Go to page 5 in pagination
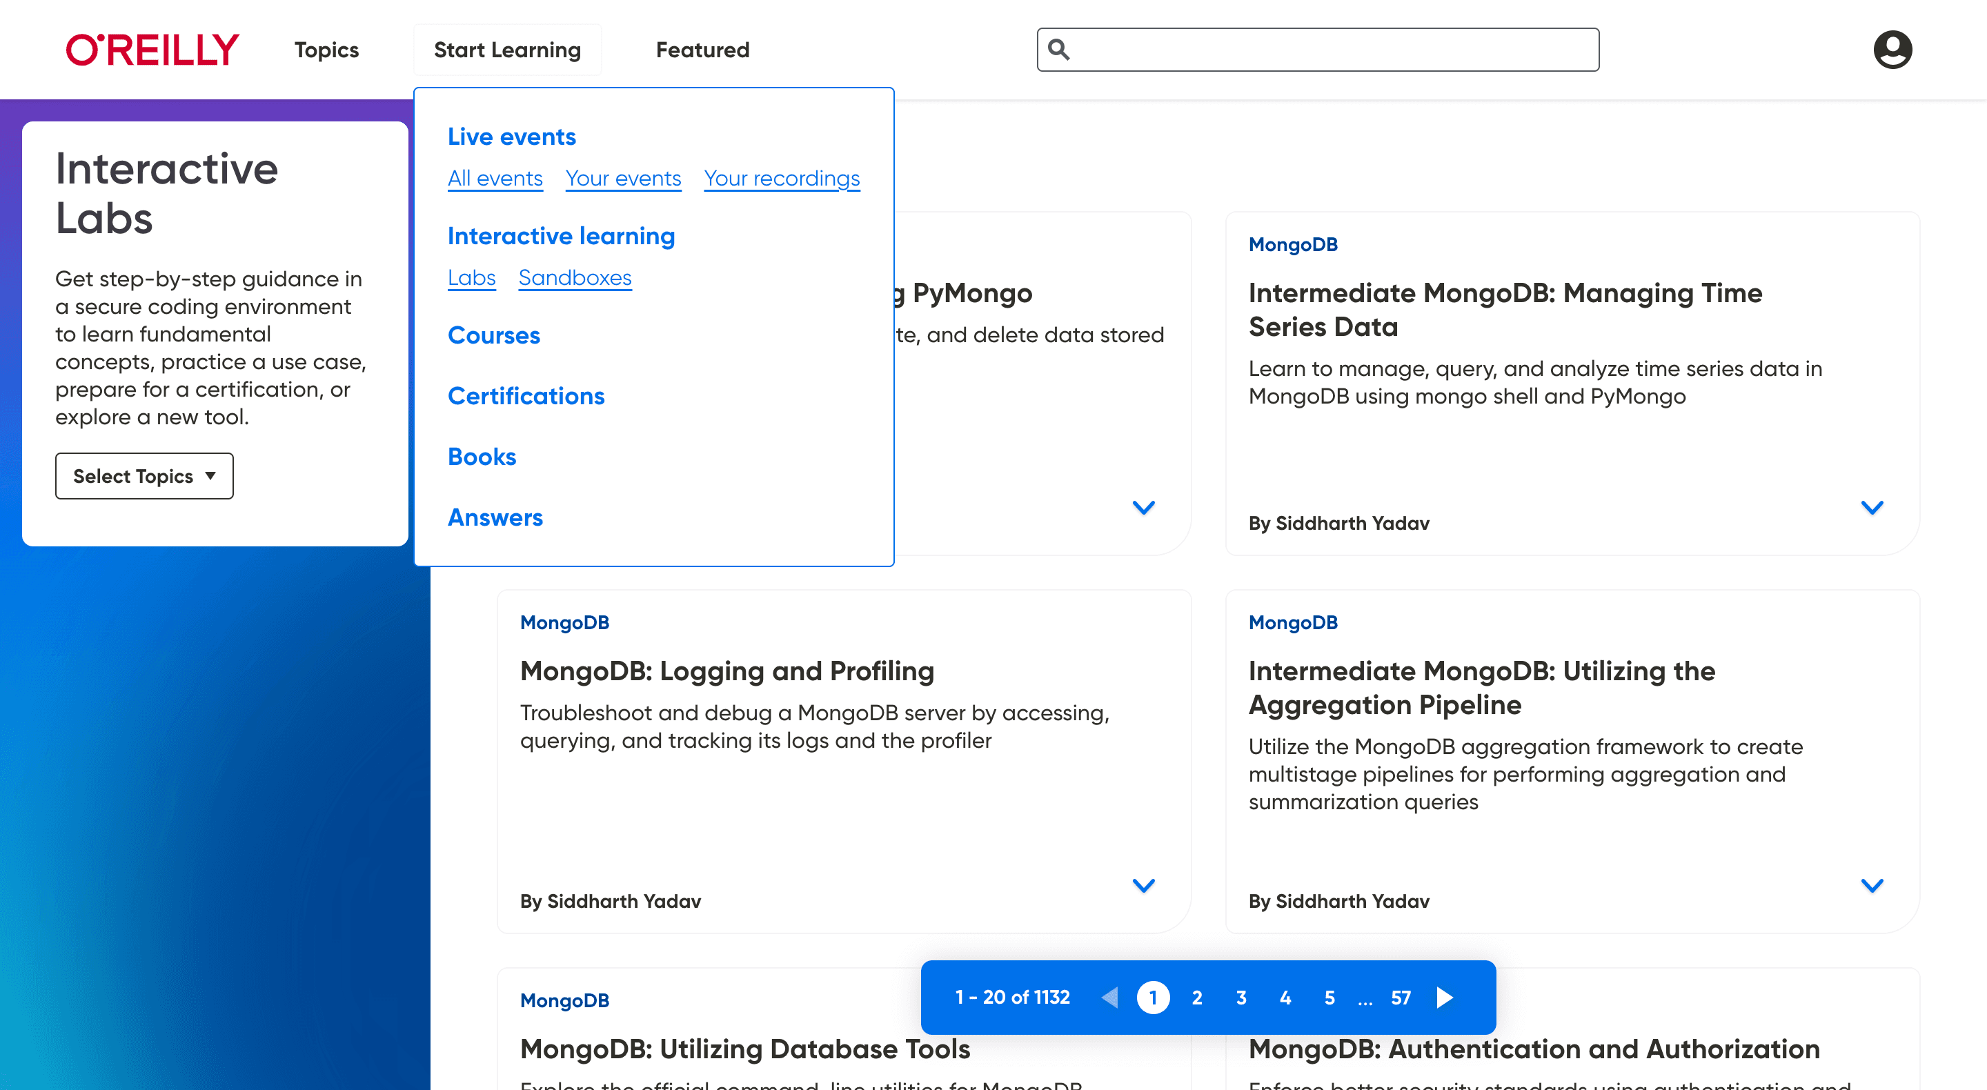This screenshot has height=1090, width=1987. point(1329,998)
